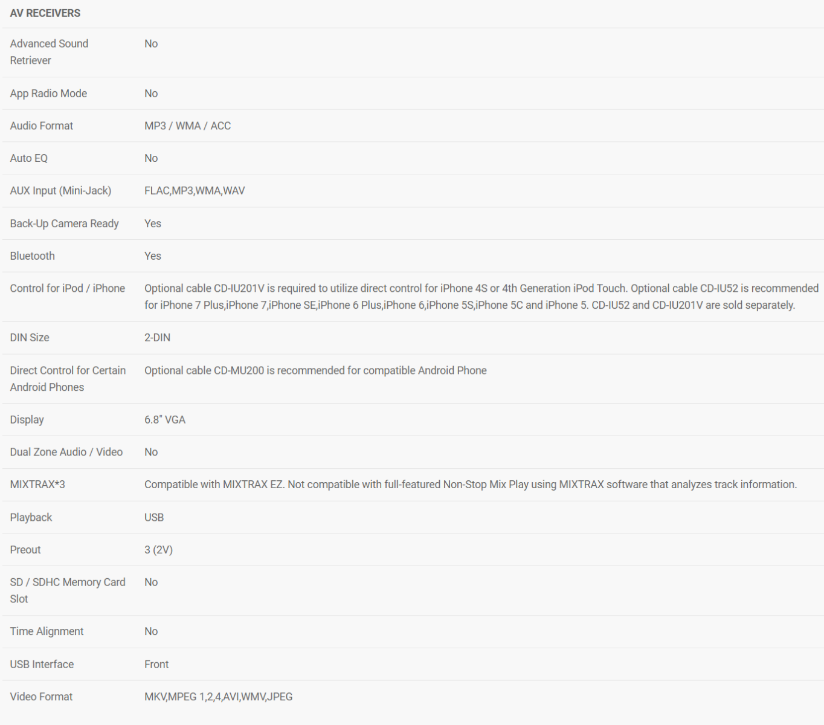Click the Direct Control for Certain Android Phones label
The height and width of the screenshot is (725, 824).
point(68,379)
